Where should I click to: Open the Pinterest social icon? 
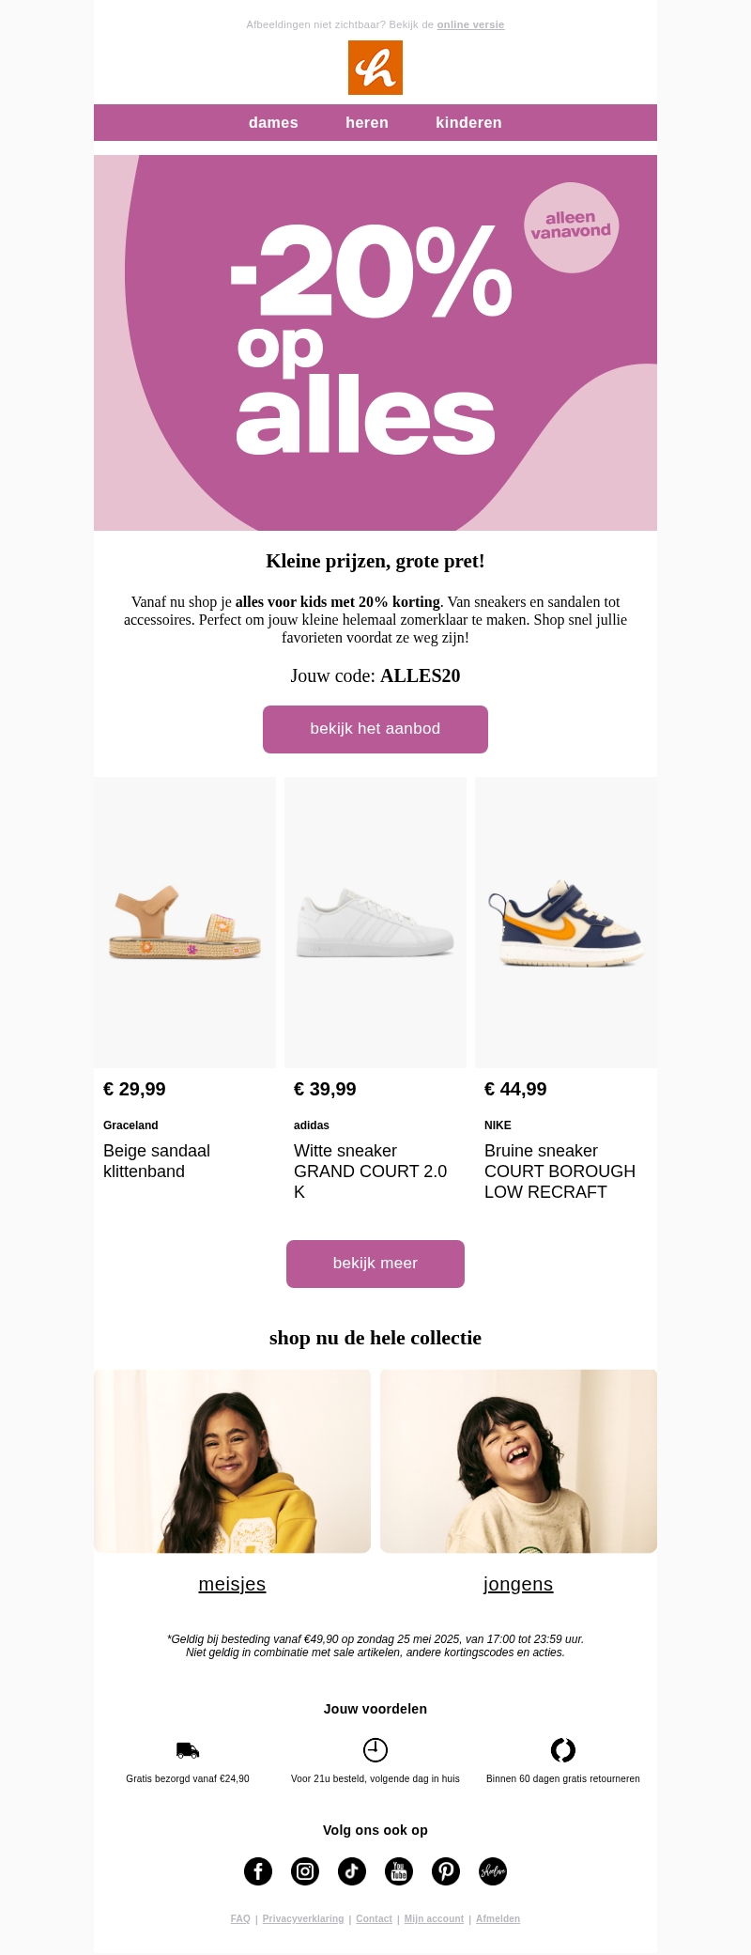pyautogui.click(x=446, y=1870)
